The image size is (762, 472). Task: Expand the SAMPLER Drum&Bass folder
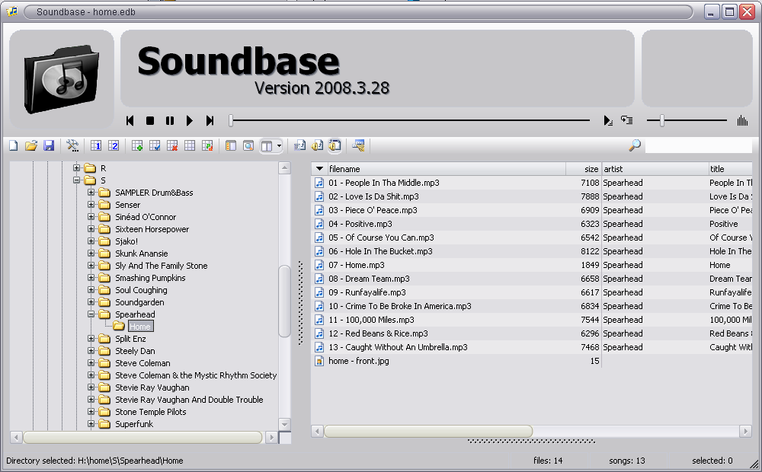(x=91, y=193)
